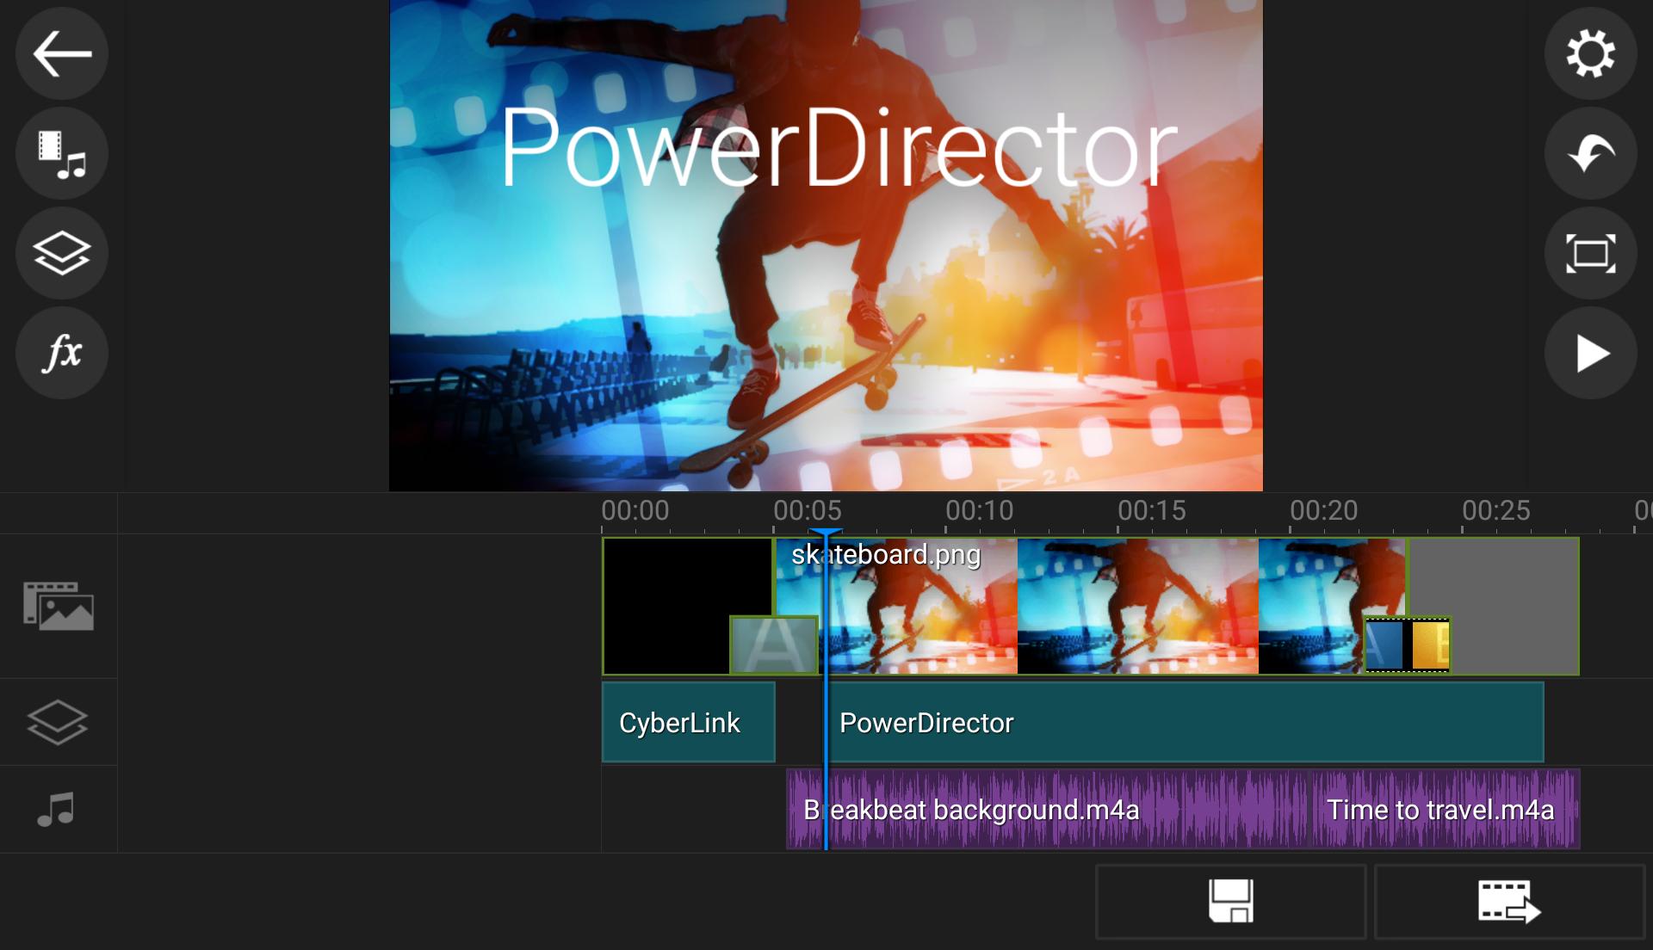The height and width of the screenshot is (950, 1653).
Task: Save the project with the floppy disk button
Action: [1230, 901]
